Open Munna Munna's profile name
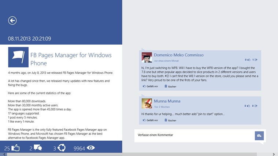This screenshot has width=278, height=156. coord(167,101)
